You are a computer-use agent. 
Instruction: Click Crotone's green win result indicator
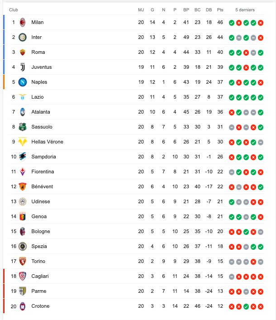(246, 306)
